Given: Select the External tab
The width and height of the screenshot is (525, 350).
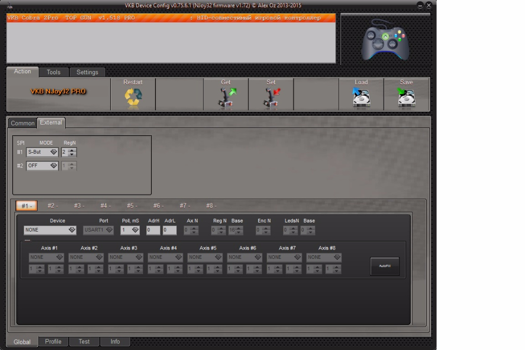Looking at the screenshot, I should (x=51, y=122).
